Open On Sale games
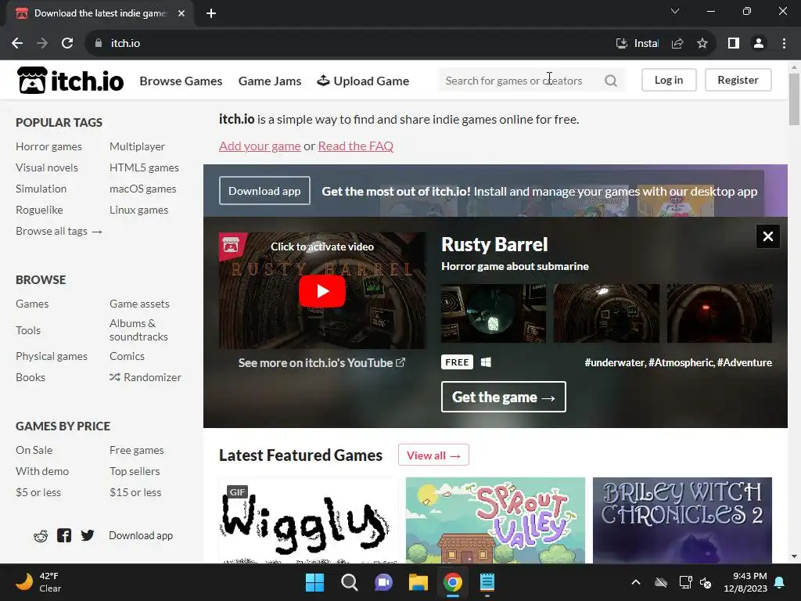 tap(34, 450)
